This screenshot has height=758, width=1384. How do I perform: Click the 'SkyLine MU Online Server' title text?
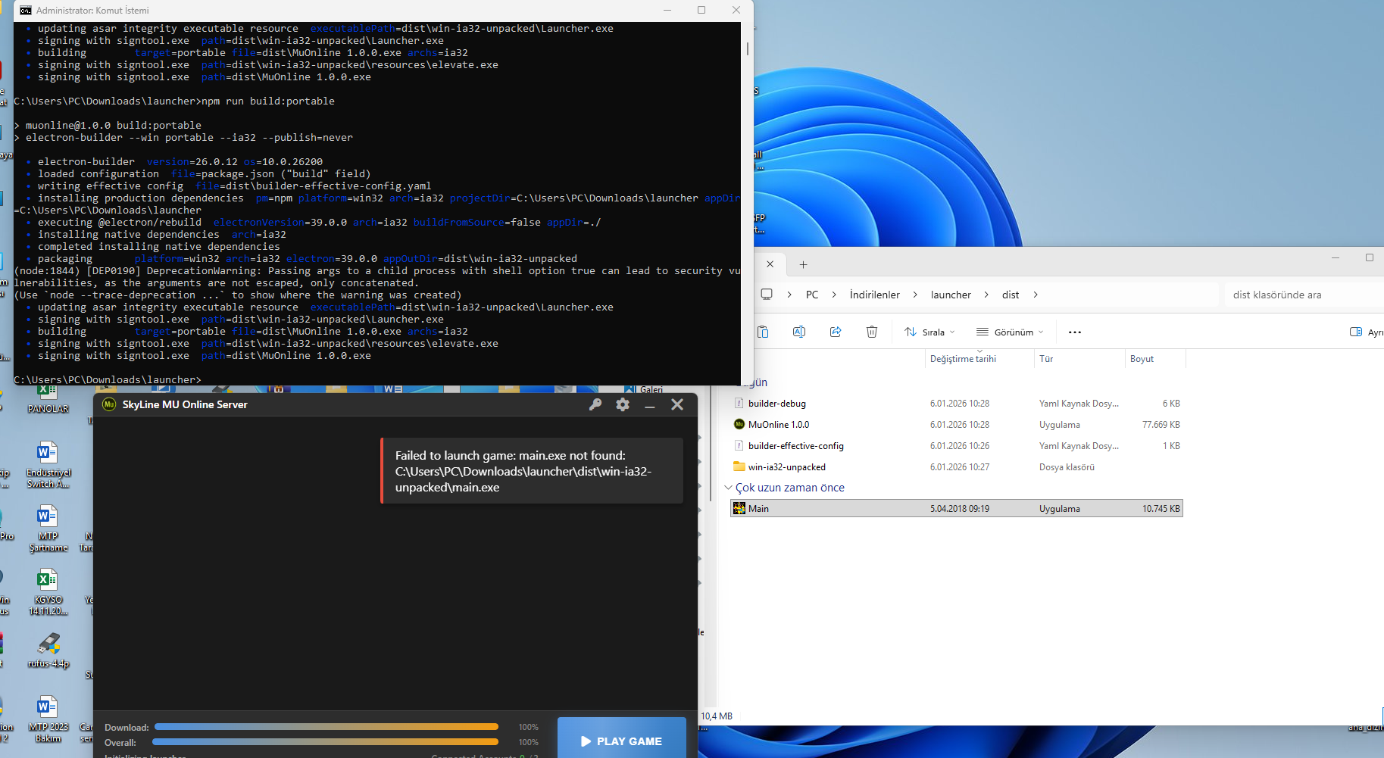pyautogui.click(x=185, y=404)
